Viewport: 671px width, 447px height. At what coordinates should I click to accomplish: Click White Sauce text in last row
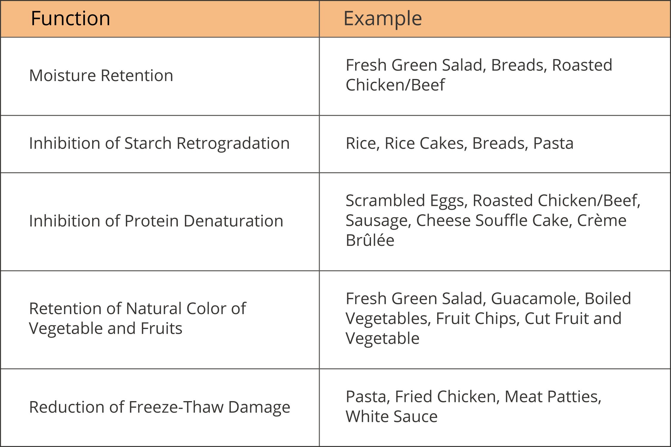[392, 416]
